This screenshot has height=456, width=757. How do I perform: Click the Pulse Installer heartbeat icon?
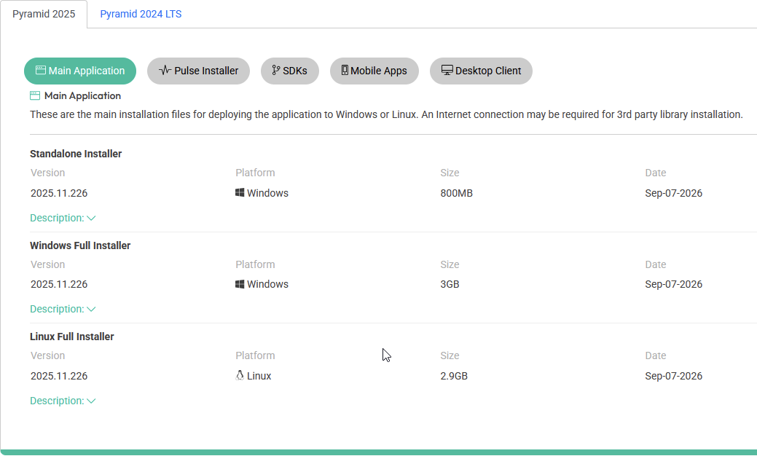point(165,71)
